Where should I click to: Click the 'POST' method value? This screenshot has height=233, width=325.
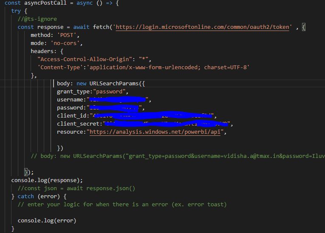coord(67,35)
